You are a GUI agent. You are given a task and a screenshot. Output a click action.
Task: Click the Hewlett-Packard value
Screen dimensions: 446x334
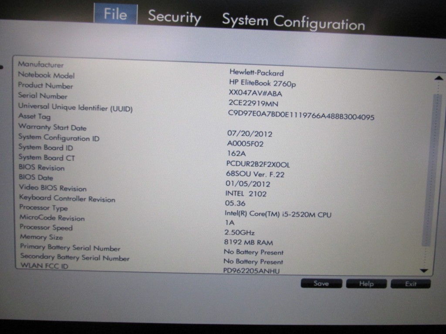(257, 73)
